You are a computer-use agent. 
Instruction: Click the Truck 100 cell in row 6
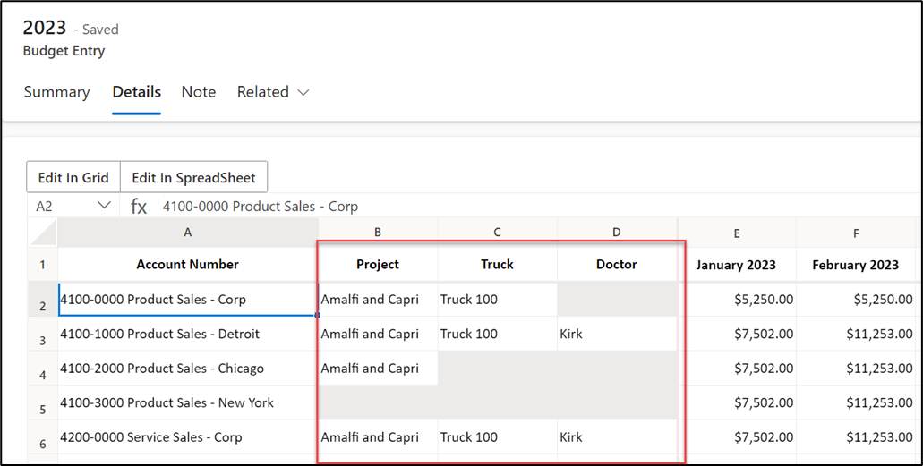click(498, 437)
